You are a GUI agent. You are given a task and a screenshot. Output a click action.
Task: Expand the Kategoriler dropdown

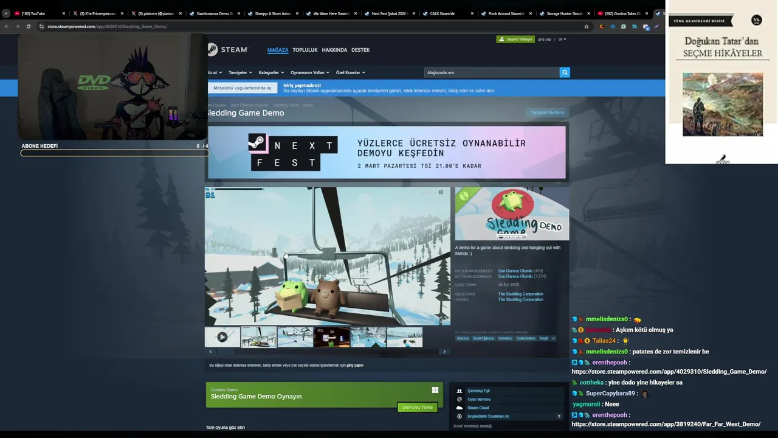271,72
